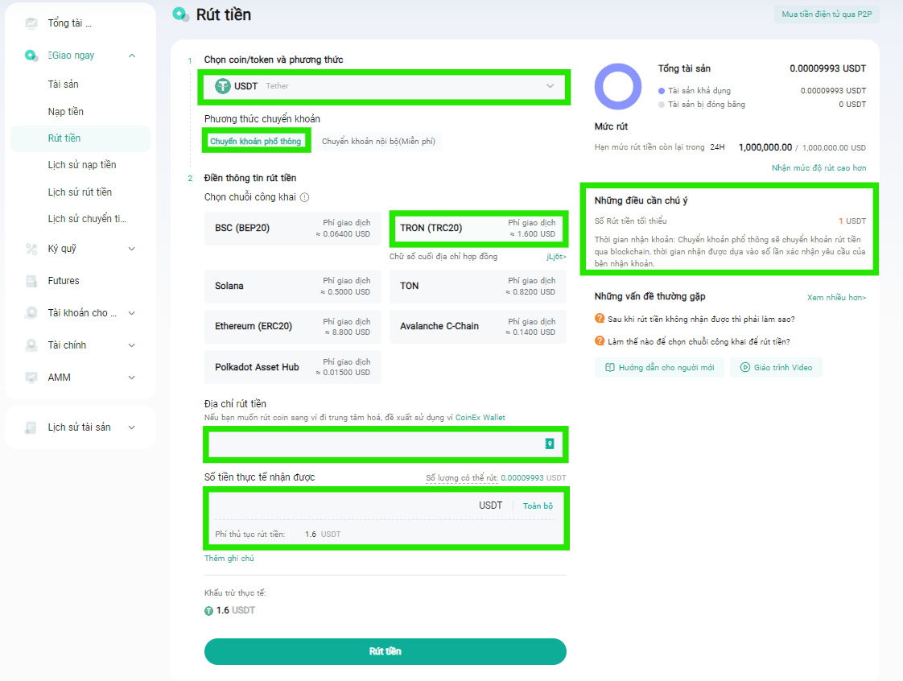Choose Avalanche C-Chain network
903x681 pixels.
478,327
